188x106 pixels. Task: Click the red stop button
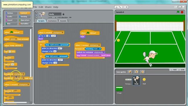182,12
